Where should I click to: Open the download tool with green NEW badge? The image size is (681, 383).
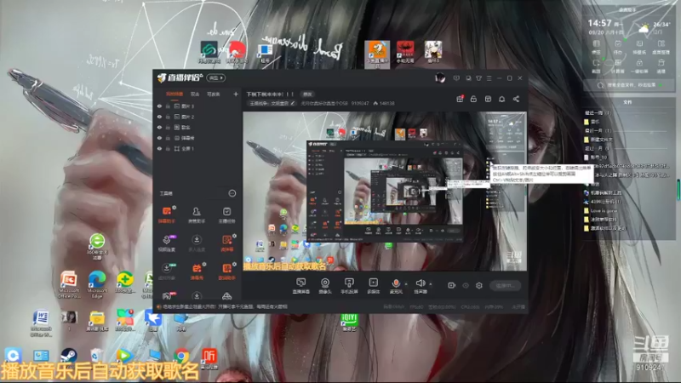(x=167, y=271)
